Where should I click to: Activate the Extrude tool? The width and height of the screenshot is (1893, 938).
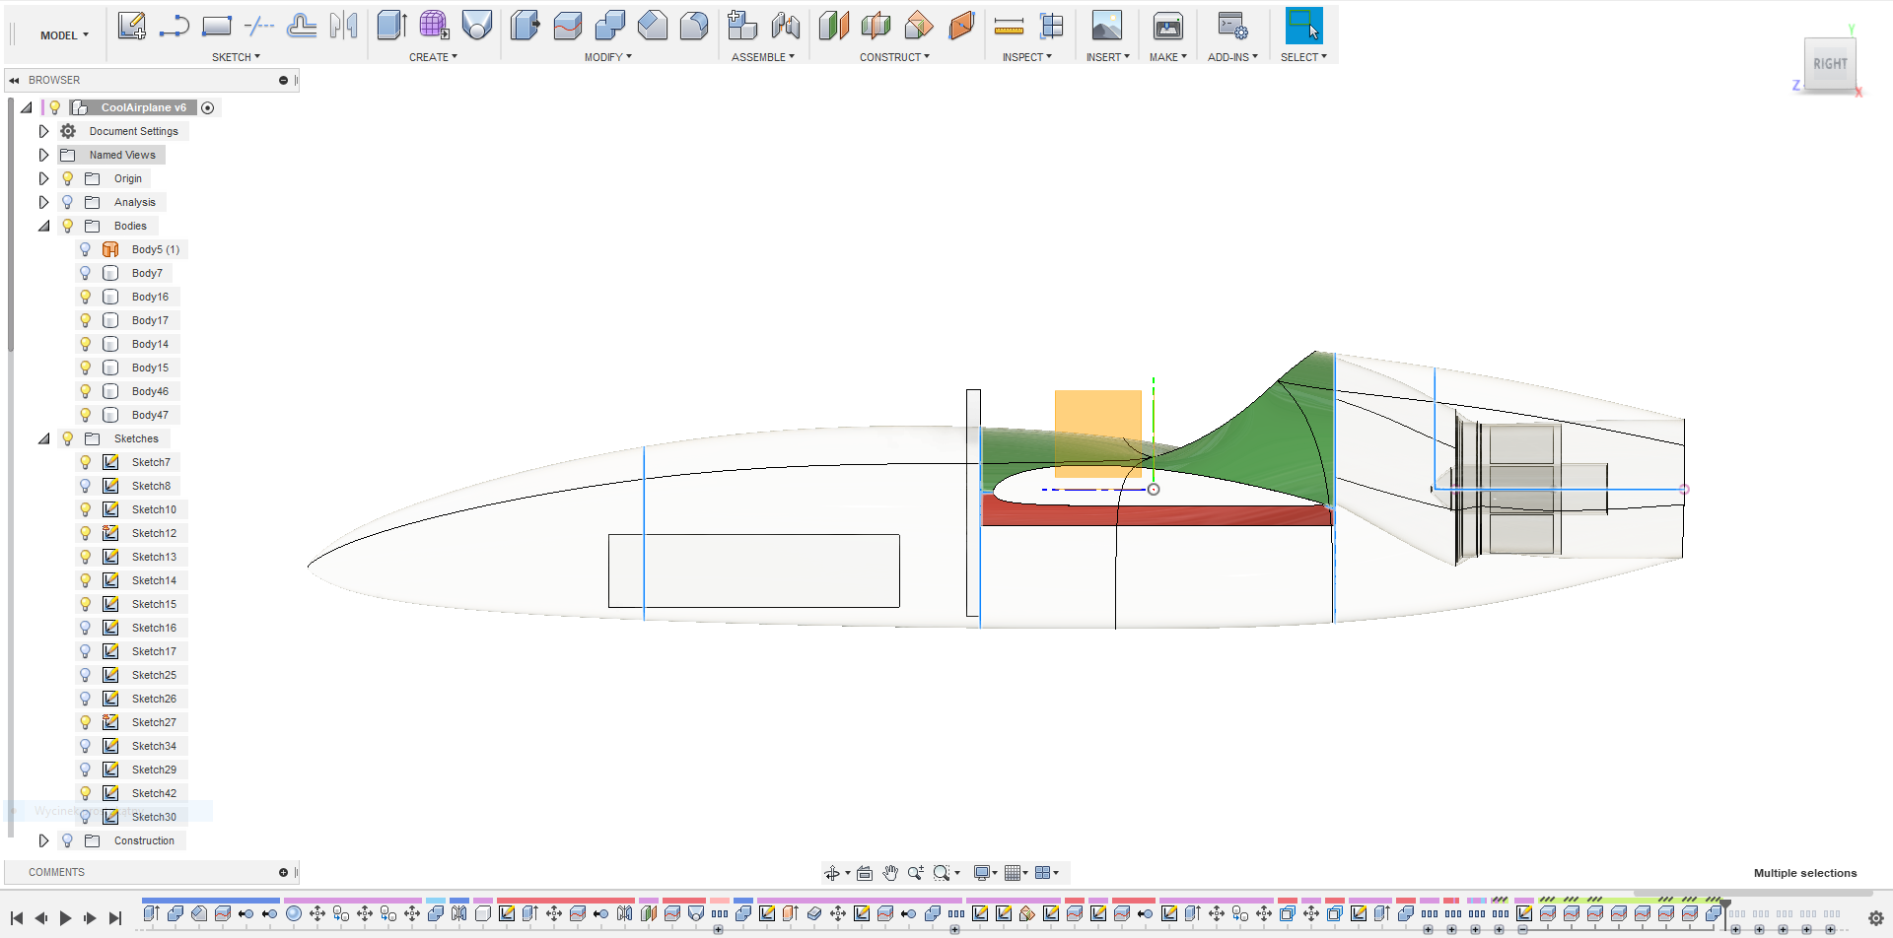392,26
